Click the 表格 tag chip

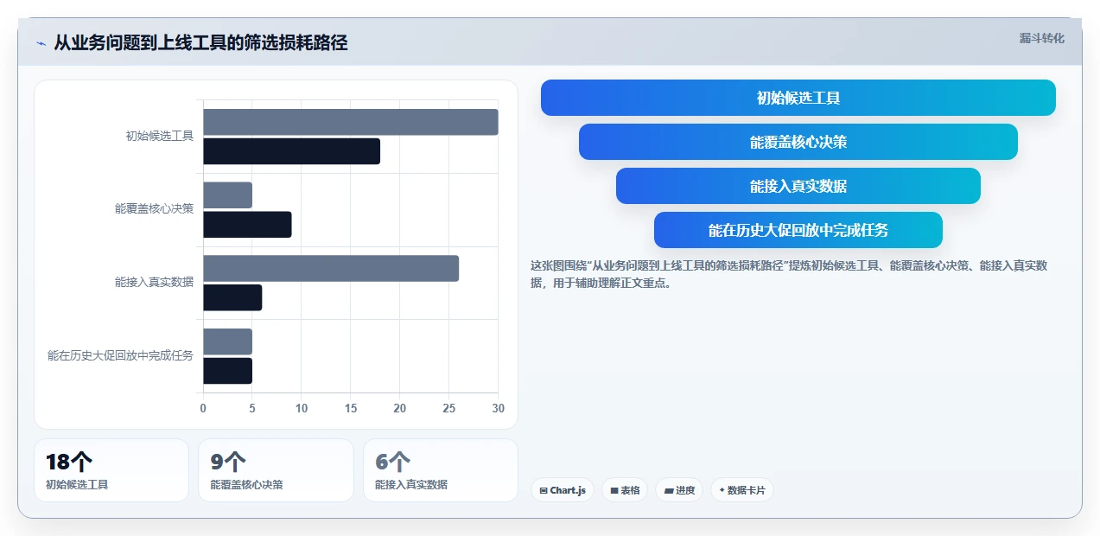coord(625,490)
